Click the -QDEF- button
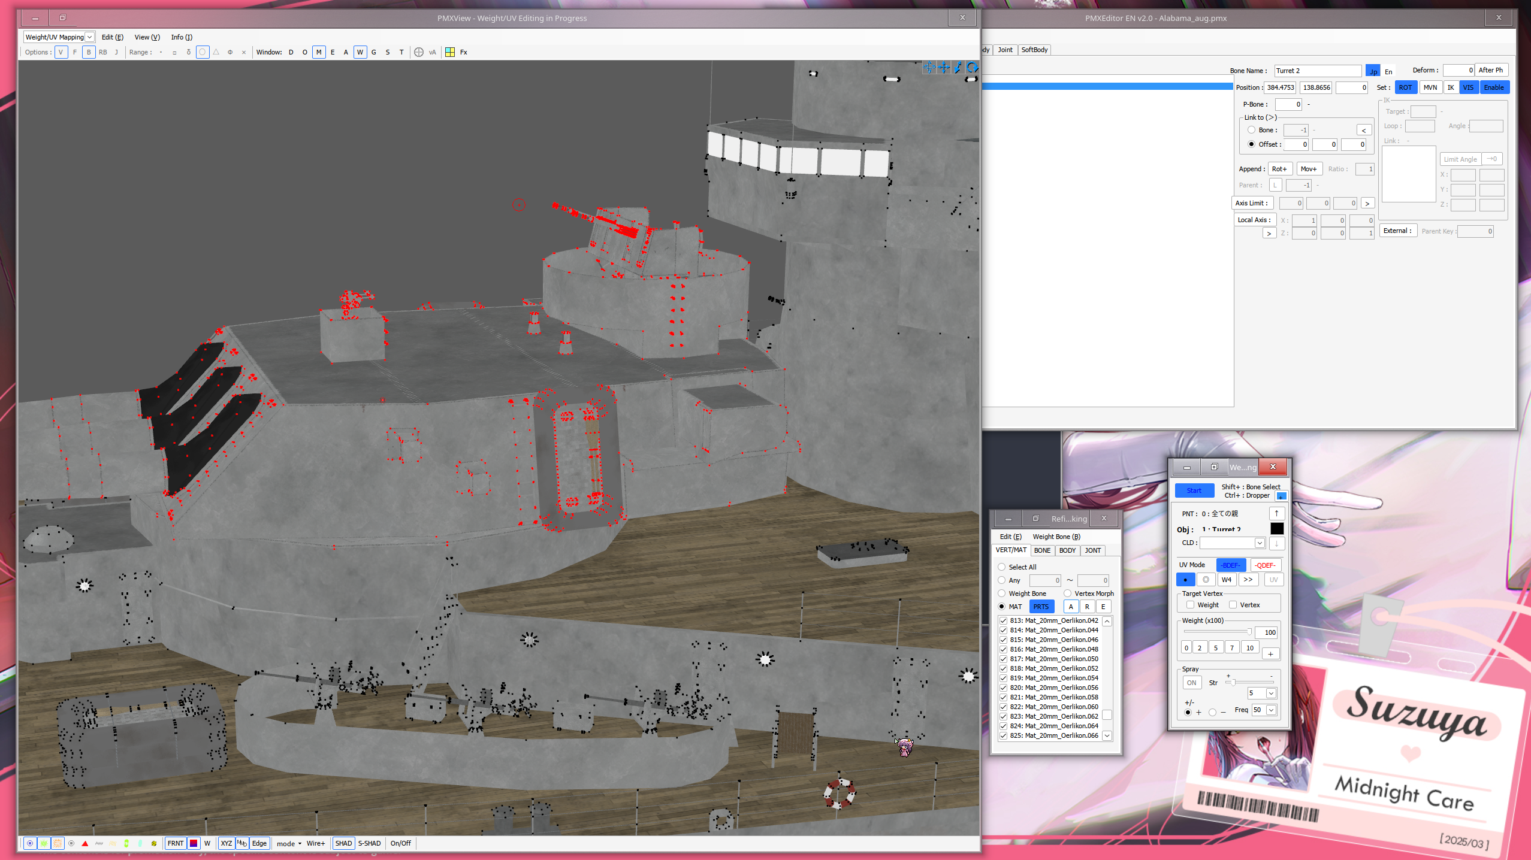Viewport: 1531px width, 860px height. [1265, 565]
